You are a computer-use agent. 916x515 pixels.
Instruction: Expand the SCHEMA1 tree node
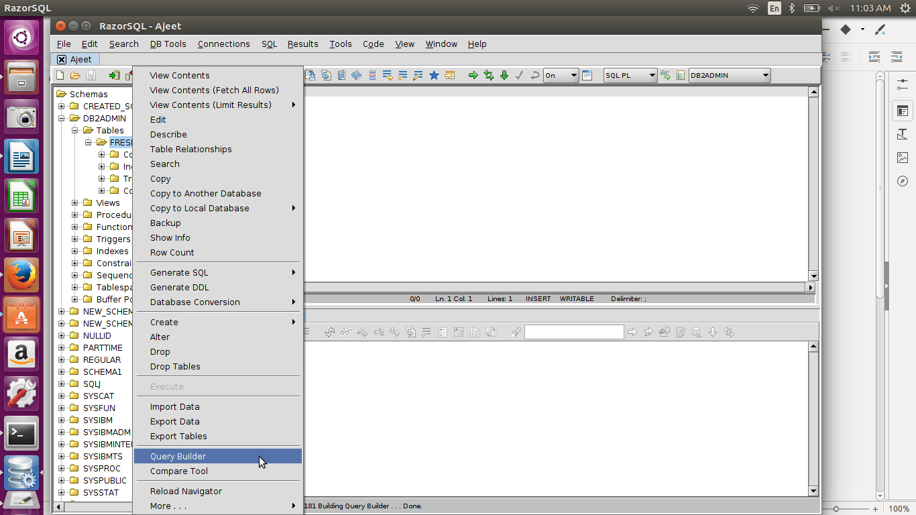pos(62,371)
